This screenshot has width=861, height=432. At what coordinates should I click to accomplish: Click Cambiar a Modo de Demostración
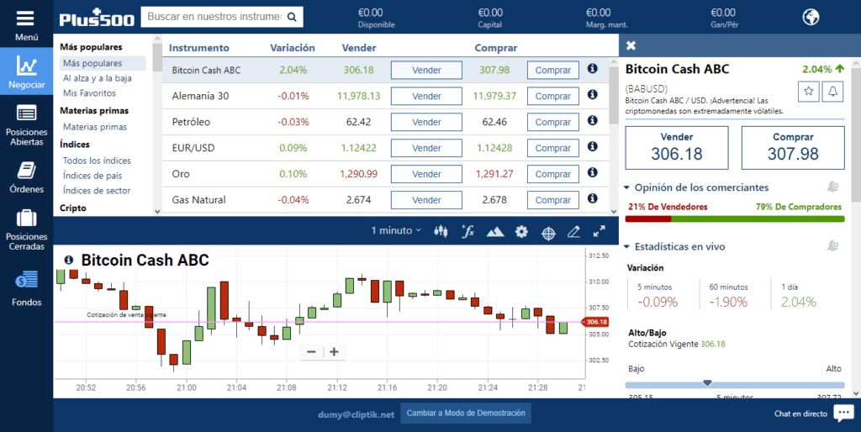tap(466, 414)
